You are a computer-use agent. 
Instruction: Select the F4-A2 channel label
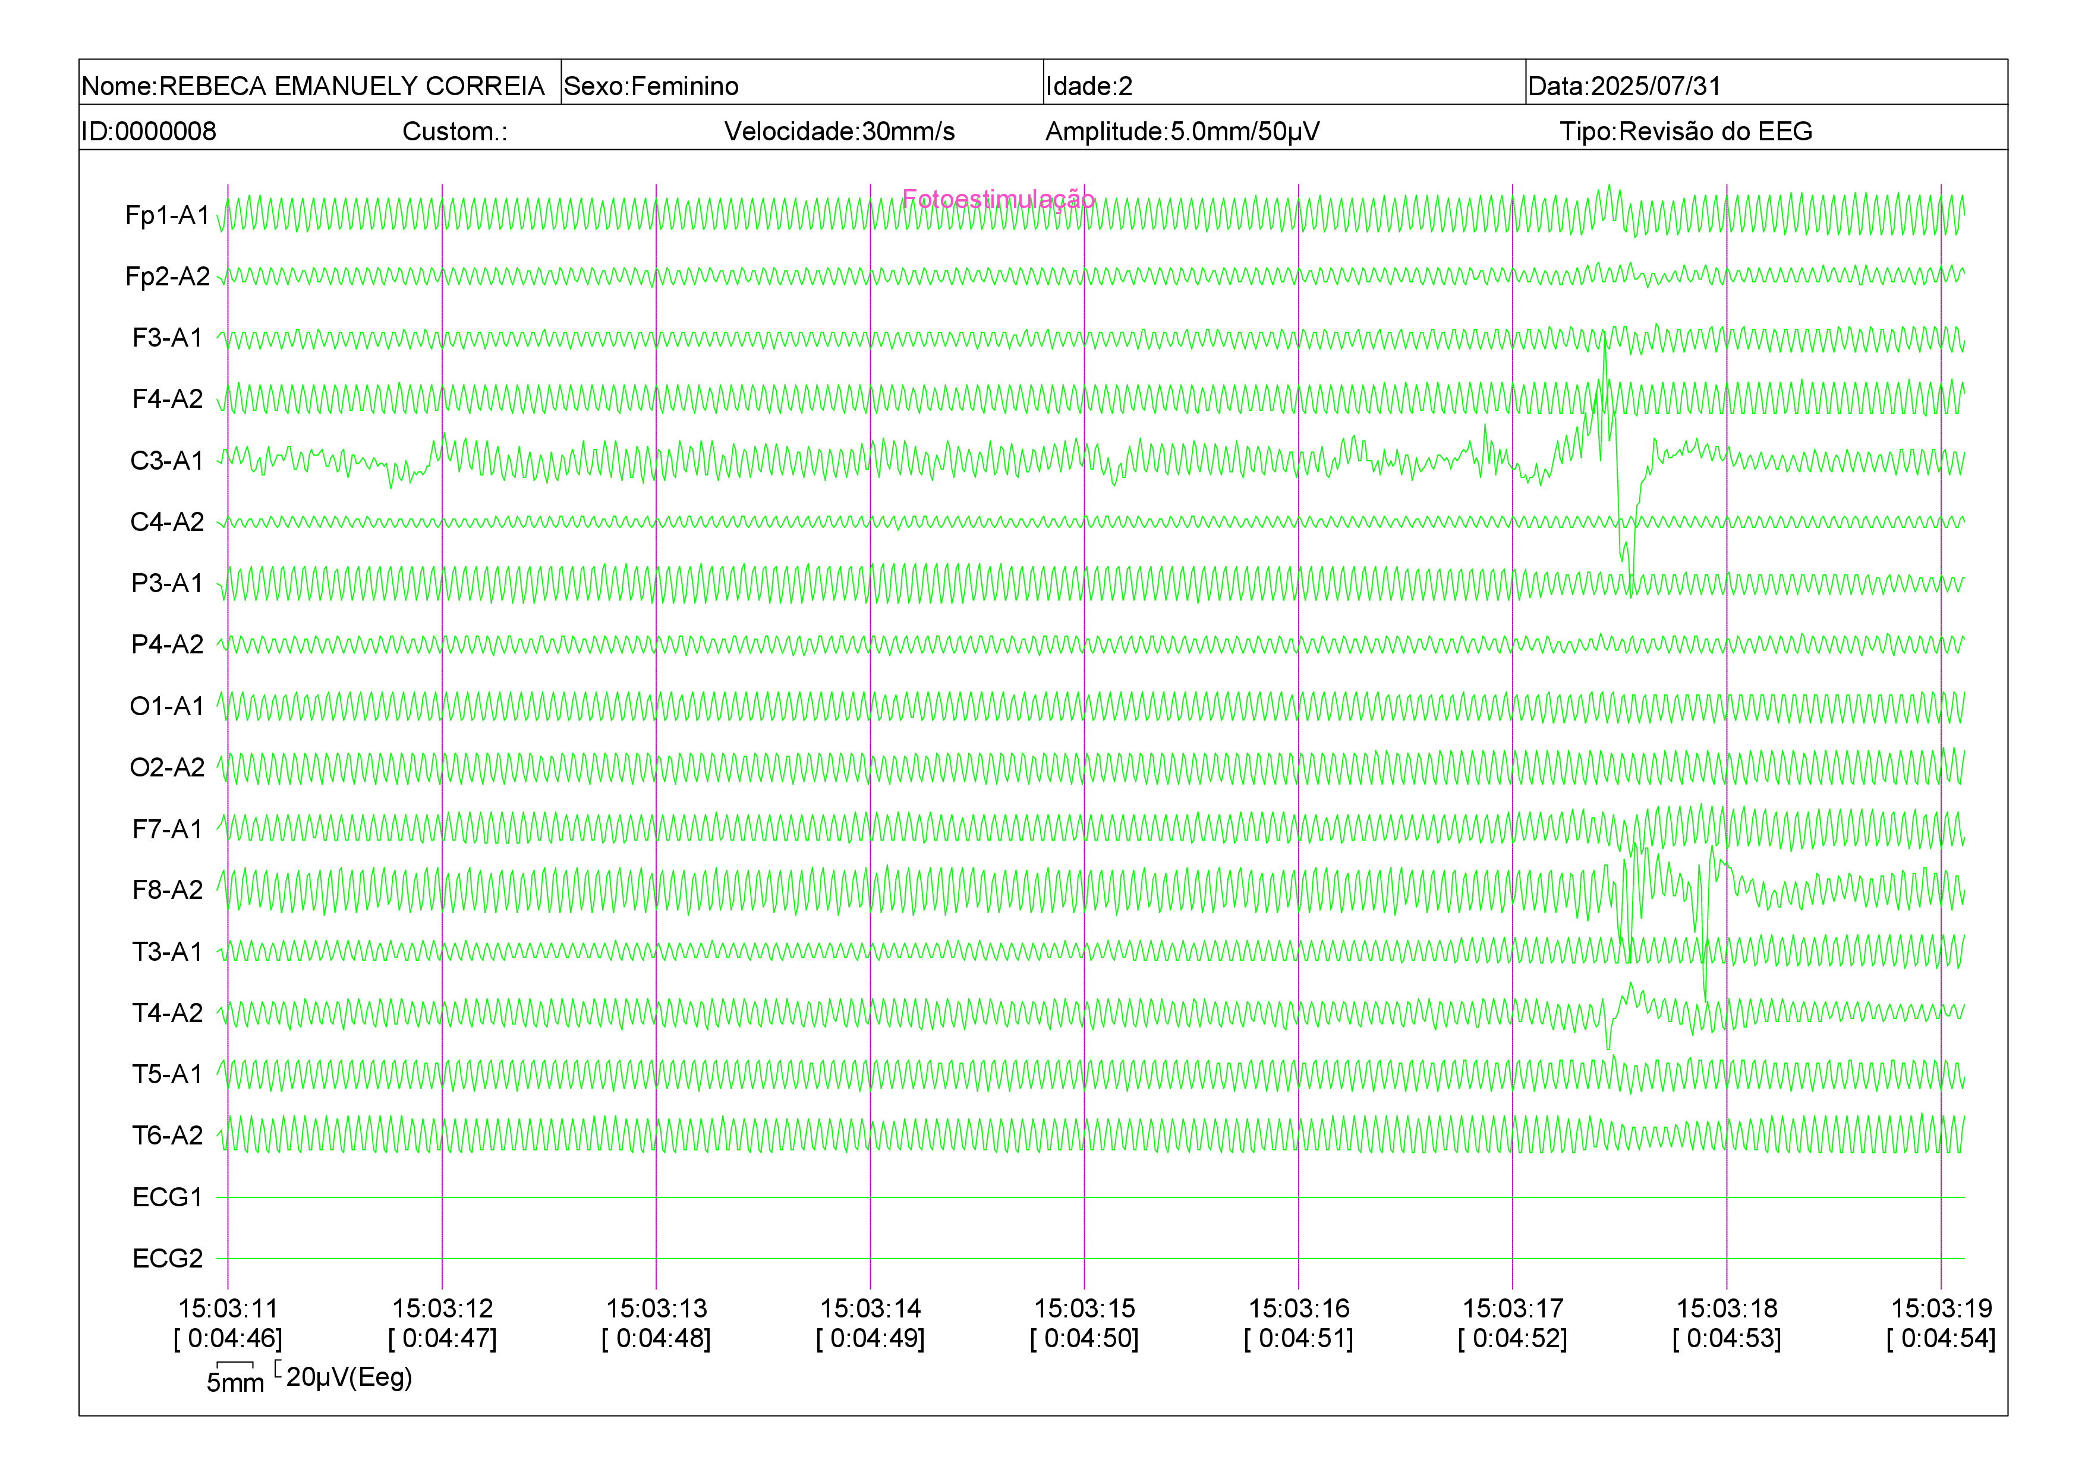[167, 399]
